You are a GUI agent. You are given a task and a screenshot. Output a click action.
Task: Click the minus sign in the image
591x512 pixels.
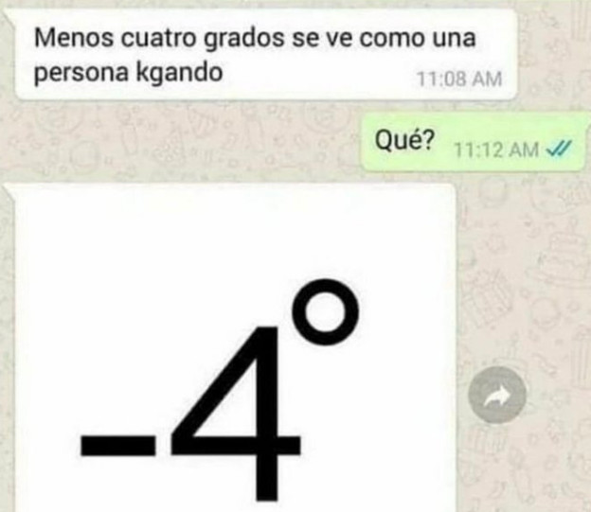[118, 446]
